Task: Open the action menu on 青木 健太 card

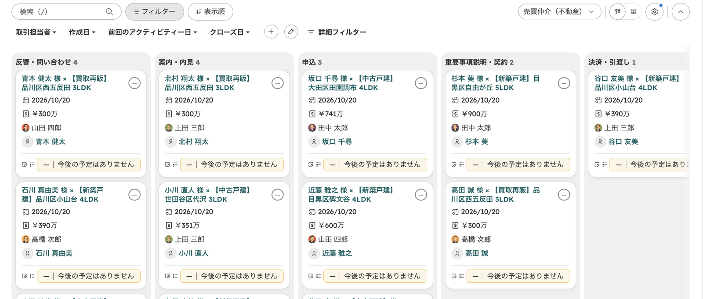Action: (x=134, y=83)
